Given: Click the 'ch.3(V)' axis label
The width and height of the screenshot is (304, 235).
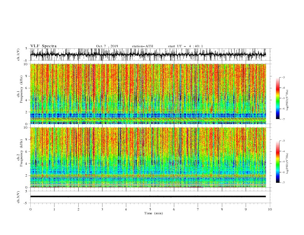Looking at the screenshot, I should pyautogui.click(x=18, y=197).
